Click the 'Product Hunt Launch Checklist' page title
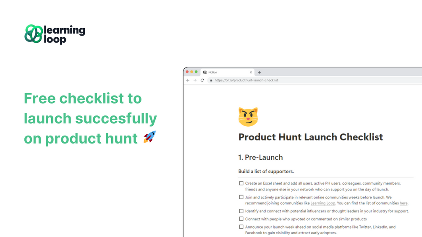The height and width of the screenshot is (237, 422). (311, 137)
